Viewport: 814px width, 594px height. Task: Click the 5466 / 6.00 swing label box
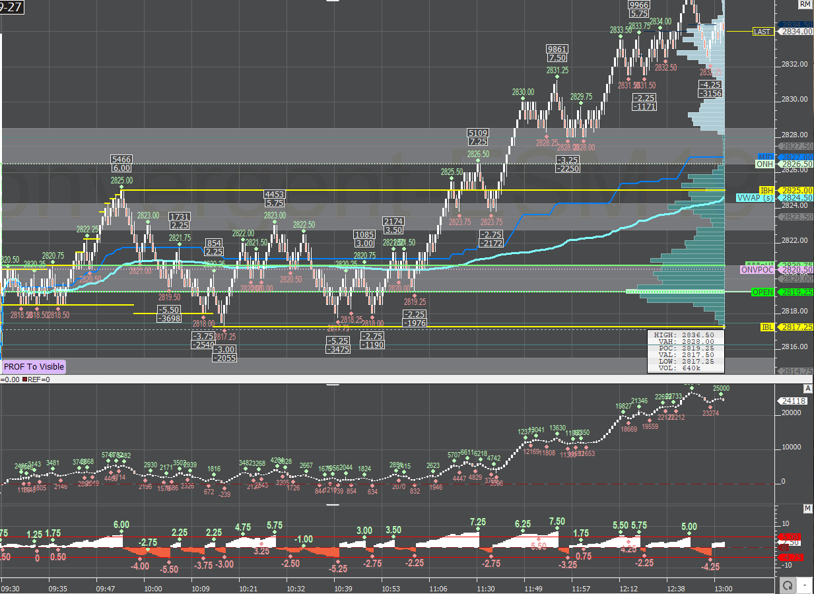pyautogui.click(x=121, y=164)
